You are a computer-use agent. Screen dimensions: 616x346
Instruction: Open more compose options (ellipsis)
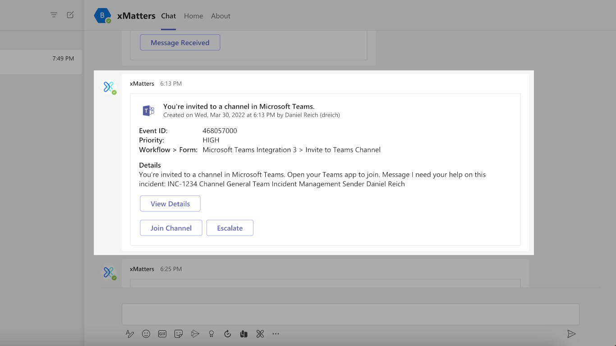click(x=276, y=334)
